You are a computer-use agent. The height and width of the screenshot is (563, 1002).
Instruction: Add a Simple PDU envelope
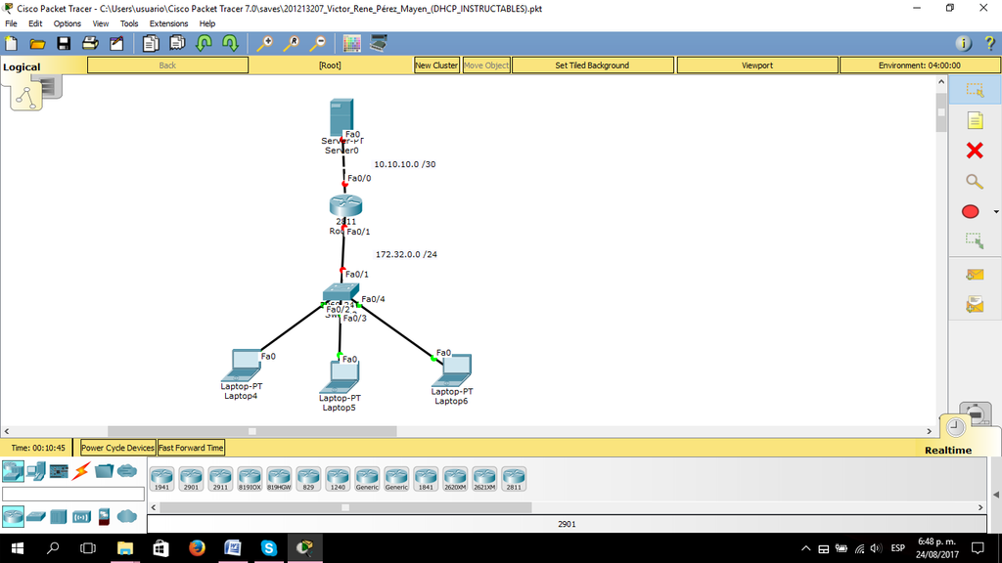[975, 275]
